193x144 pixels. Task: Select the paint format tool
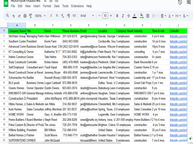(x=30, y=16)
